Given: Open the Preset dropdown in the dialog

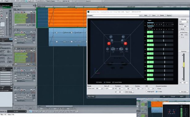Looking at the screenshot, I should 140,15.
